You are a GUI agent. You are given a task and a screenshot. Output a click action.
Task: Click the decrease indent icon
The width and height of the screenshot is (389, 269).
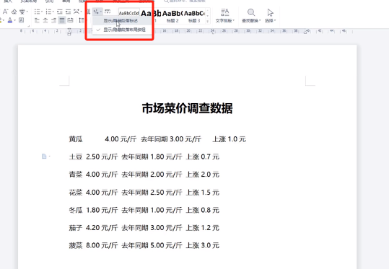[x=59, y=12]
